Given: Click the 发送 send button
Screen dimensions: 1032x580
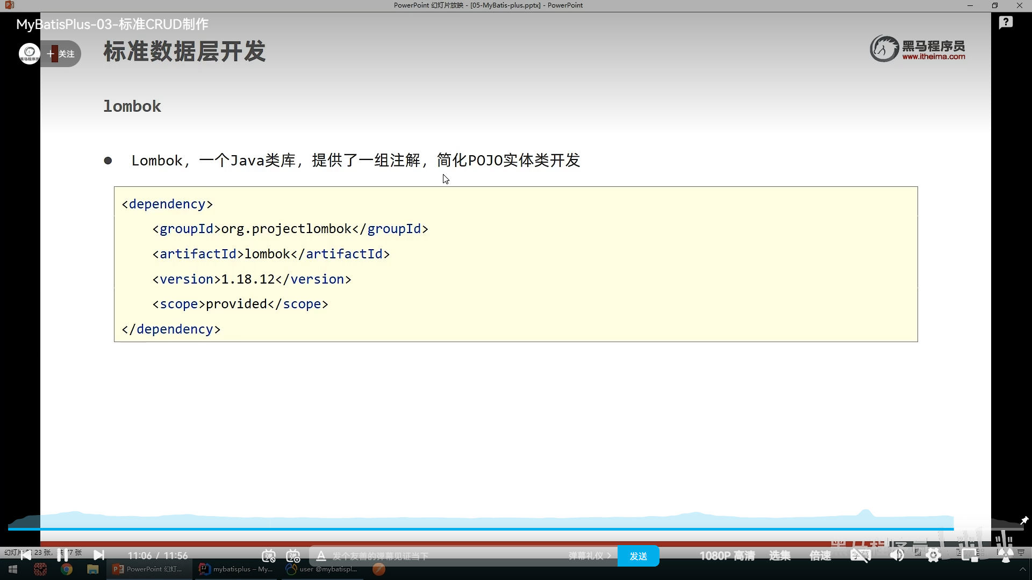Looking at the screenshot, I should pos(638,556).
